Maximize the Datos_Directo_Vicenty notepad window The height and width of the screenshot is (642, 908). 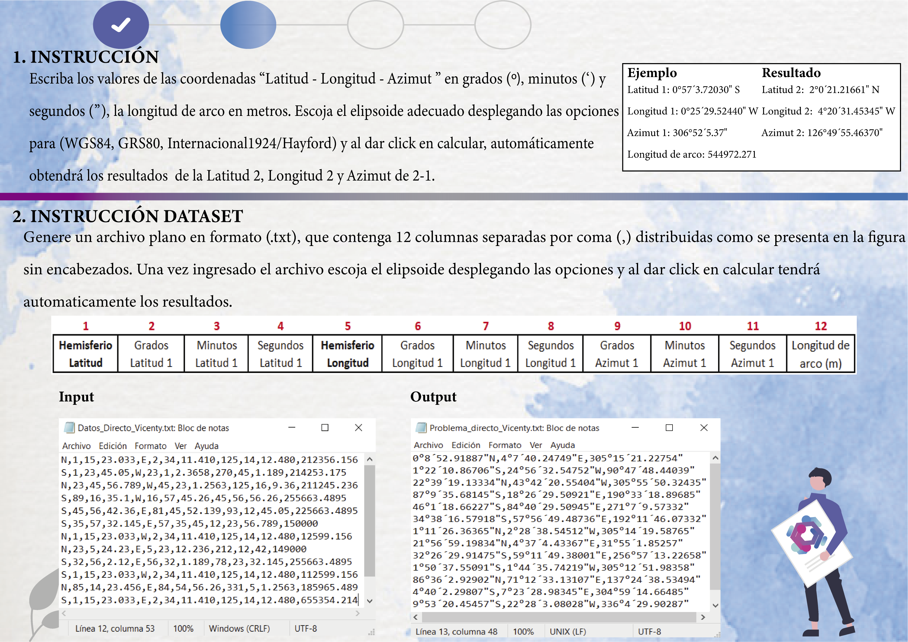click(x=325, y=428)
